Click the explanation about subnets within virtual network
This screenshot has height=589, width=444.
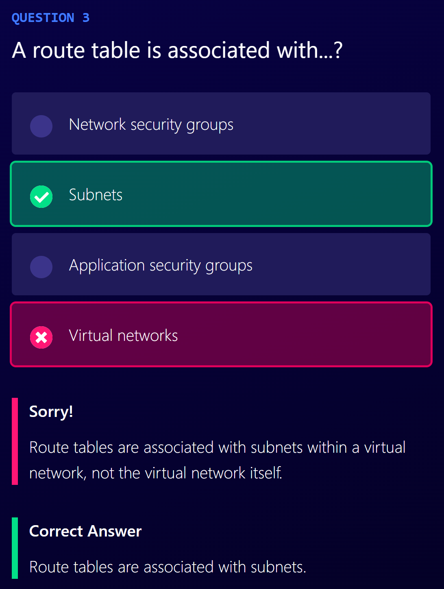click(218, 460)
